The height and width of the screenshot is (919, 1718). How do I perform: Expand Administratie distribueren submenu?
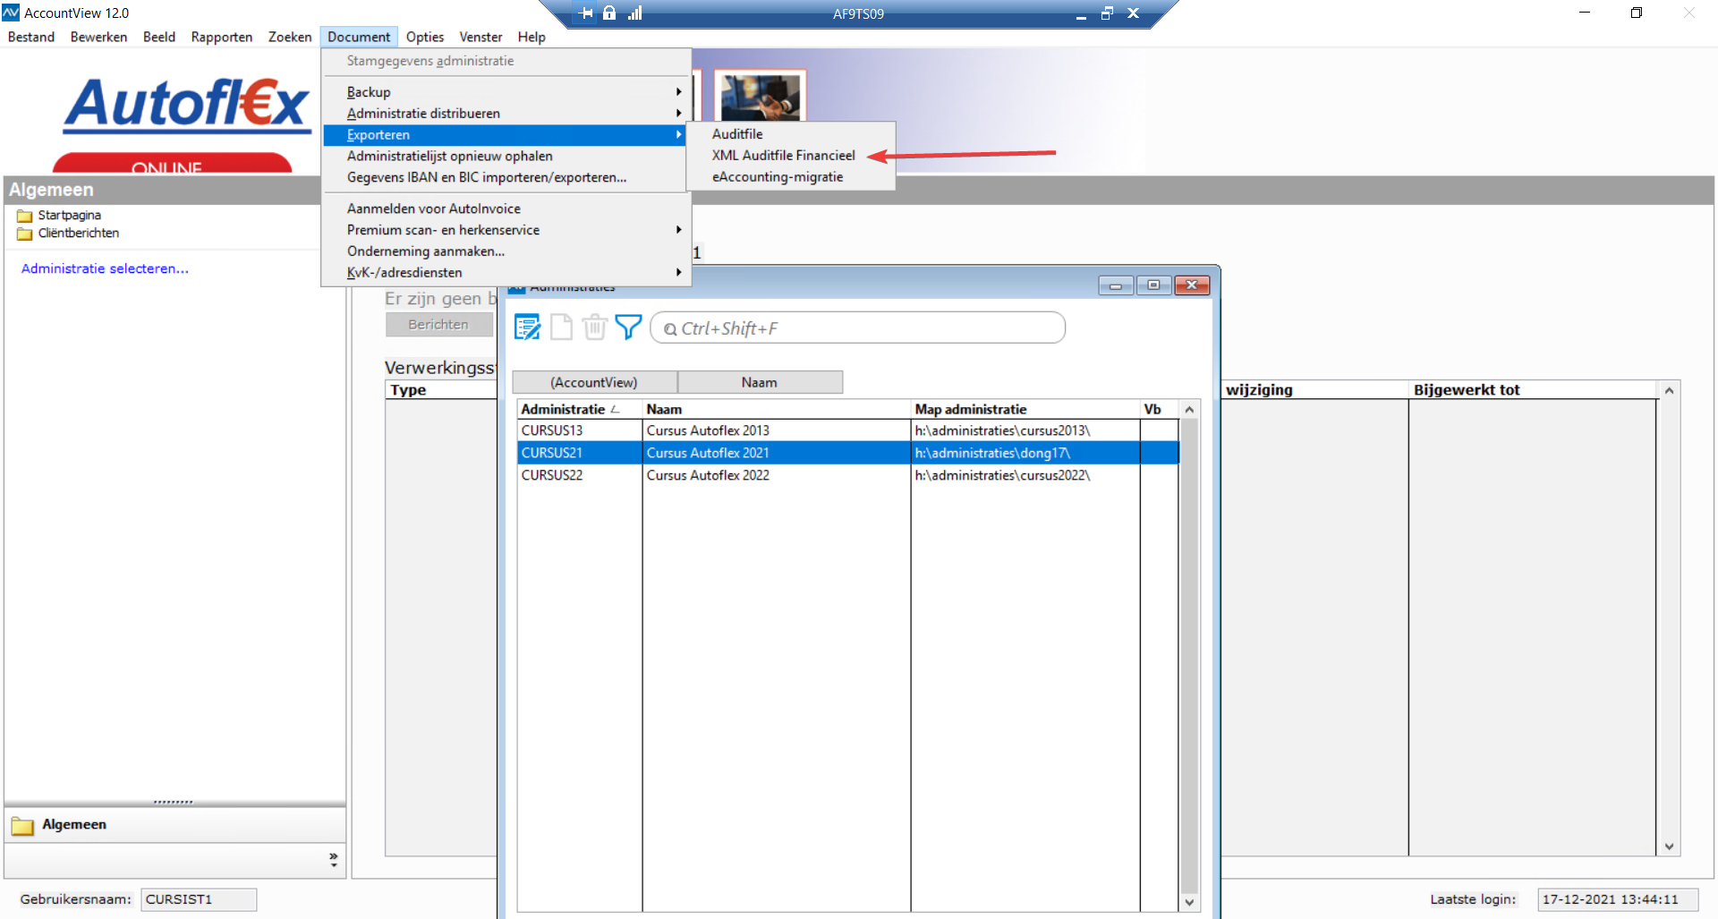[x=507, y=114]
